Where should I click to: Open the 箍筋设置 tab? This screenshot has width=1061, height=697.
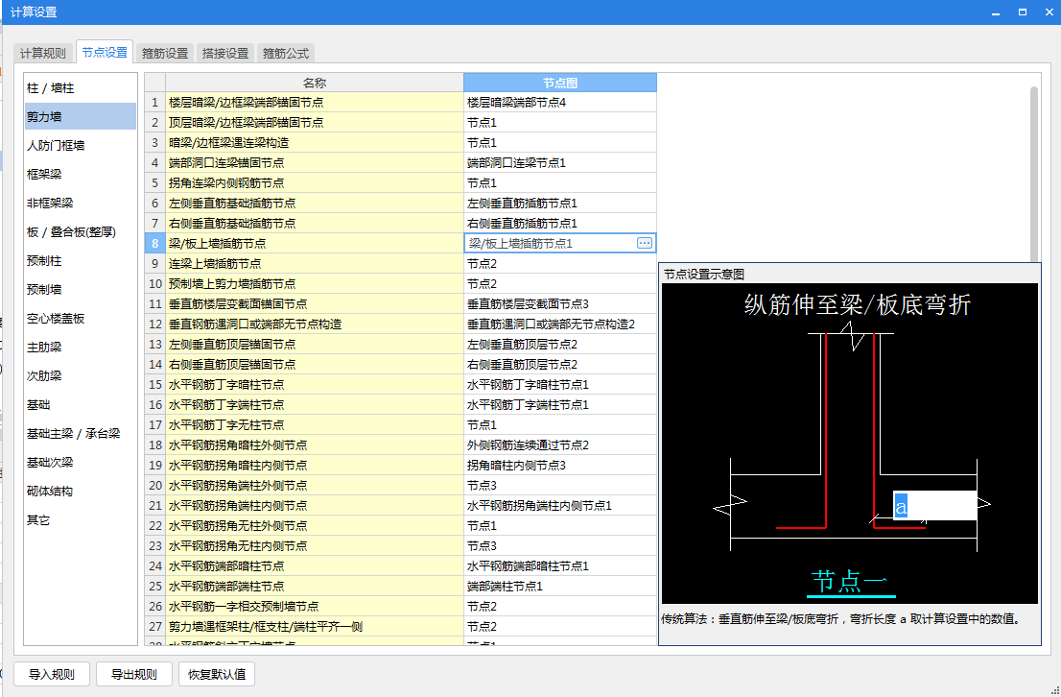click(164, 53)
